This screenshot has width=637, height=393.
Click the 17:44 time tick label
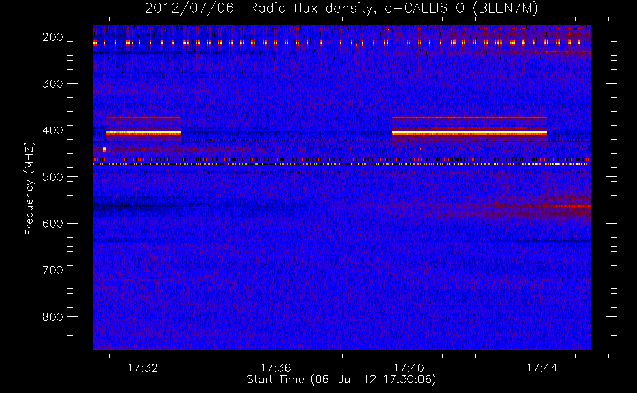[542, 368]
